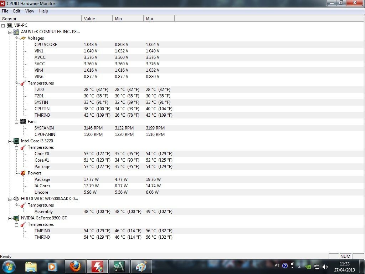Click the 17.77 W Package power value
The width and height of the screenshot is (365, 274).
(91, 179)
